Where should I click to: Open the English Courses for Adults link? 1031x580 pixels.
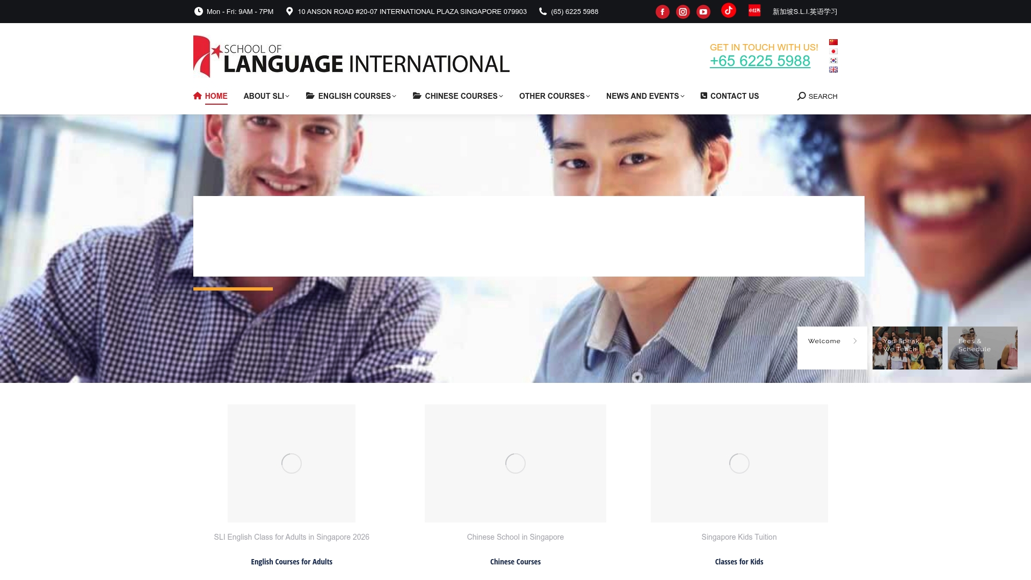tap(292, 562)
